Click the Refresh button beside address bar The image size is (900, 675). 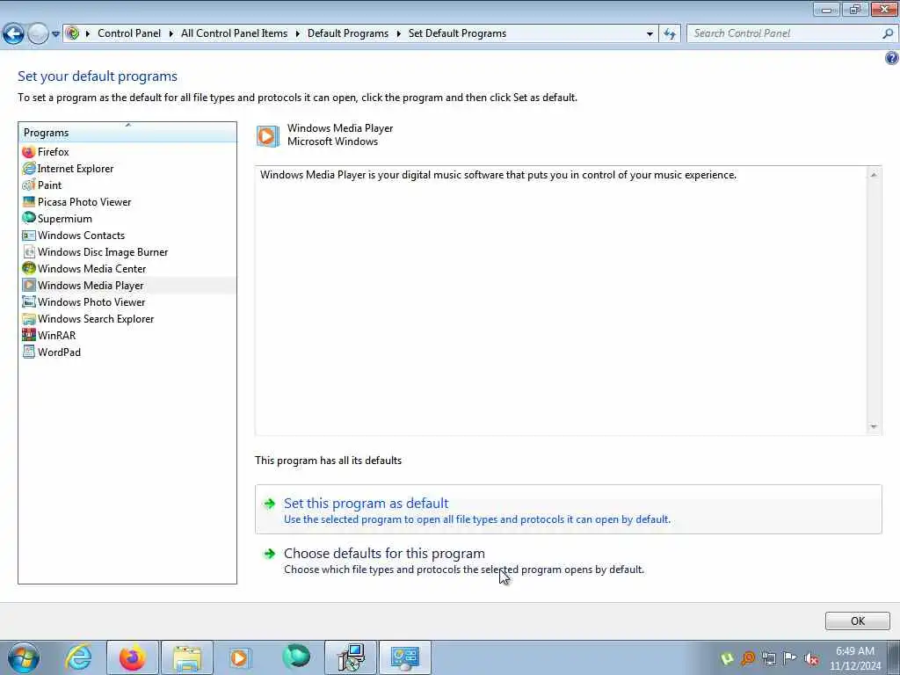point(670,33)
